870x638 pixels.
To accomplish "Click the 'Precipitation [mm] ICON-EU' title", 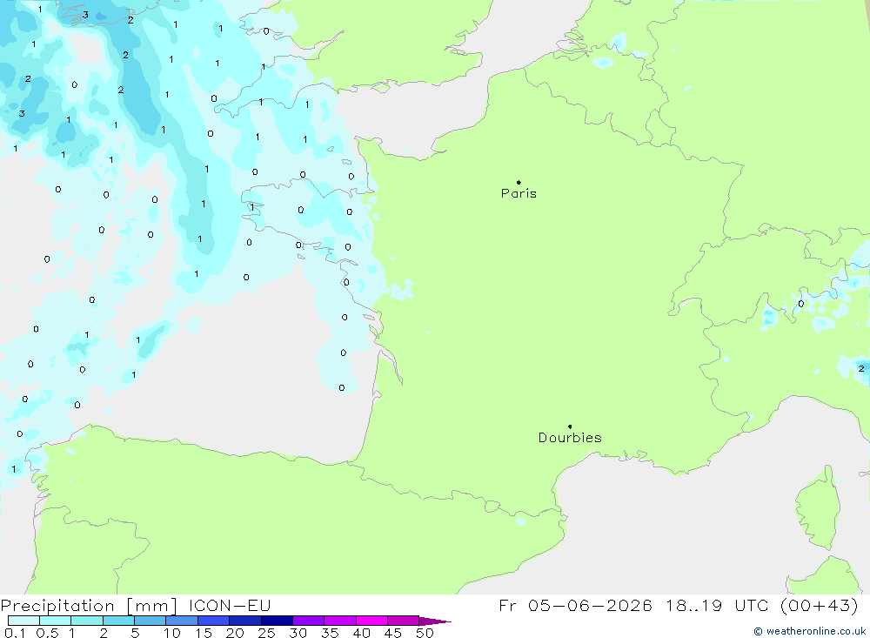I will pos(136,606).
